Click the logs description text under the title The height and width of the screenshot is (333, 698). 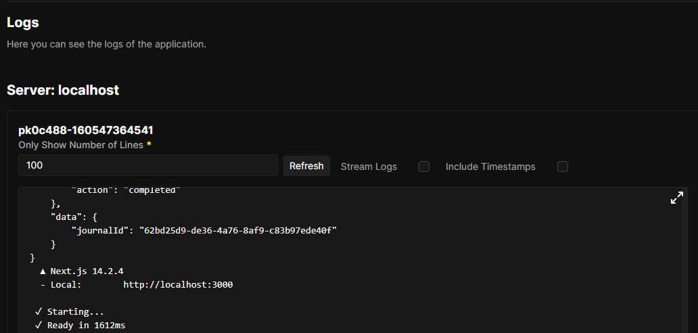click(x=106, y=45)
